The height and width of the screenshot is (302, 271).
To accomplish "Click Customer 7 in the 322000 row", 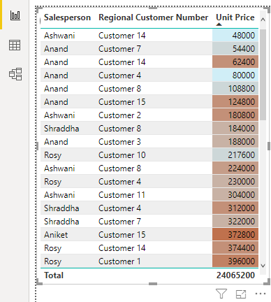I will (119, 222).
